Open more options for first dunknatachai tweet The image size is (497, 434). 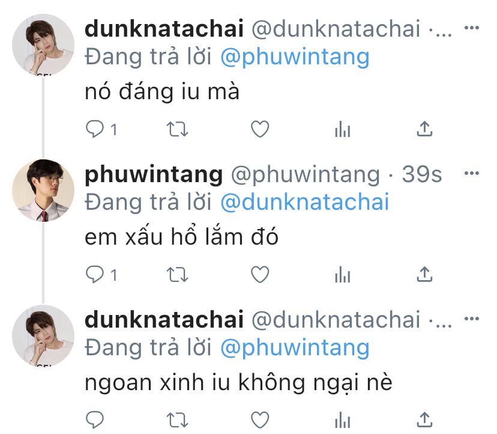coord(472,28)
